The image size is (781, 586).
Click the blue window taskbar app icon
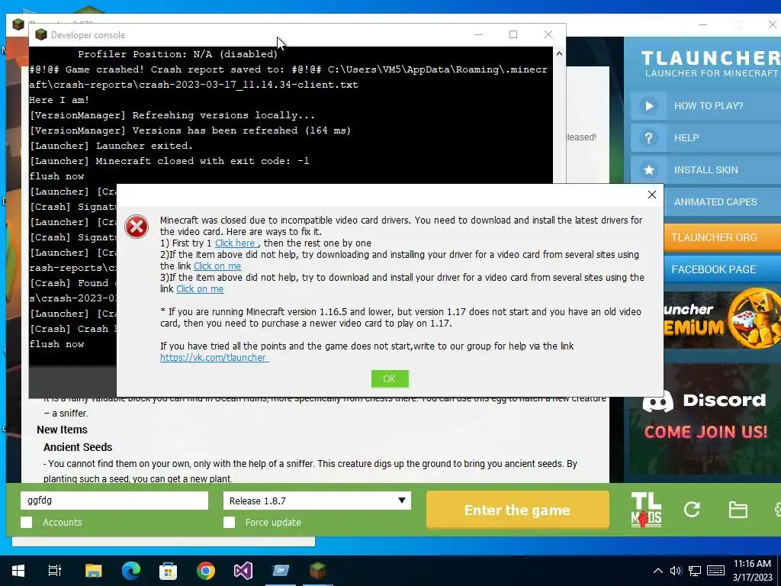pos(281,571)
